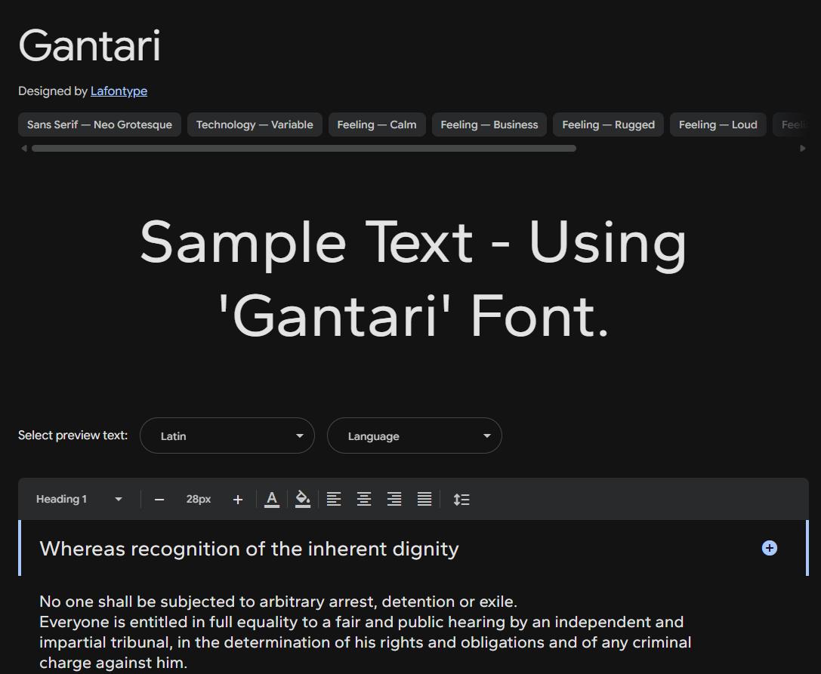Image resolution: width=821 pixels, height=674 pixels.
Task: Choose the Feeling — Rugged tag
Action: [x=609, y=125]
